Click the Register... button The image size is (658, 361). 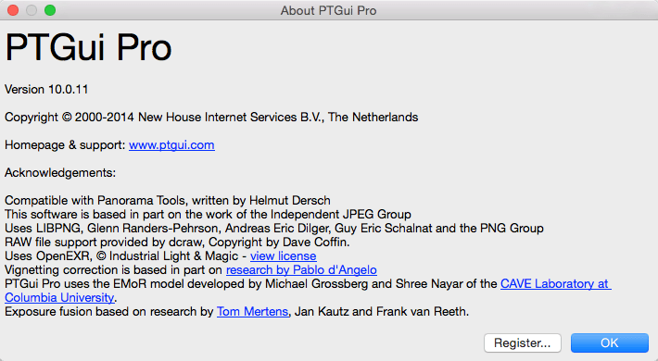coord(523,343)
